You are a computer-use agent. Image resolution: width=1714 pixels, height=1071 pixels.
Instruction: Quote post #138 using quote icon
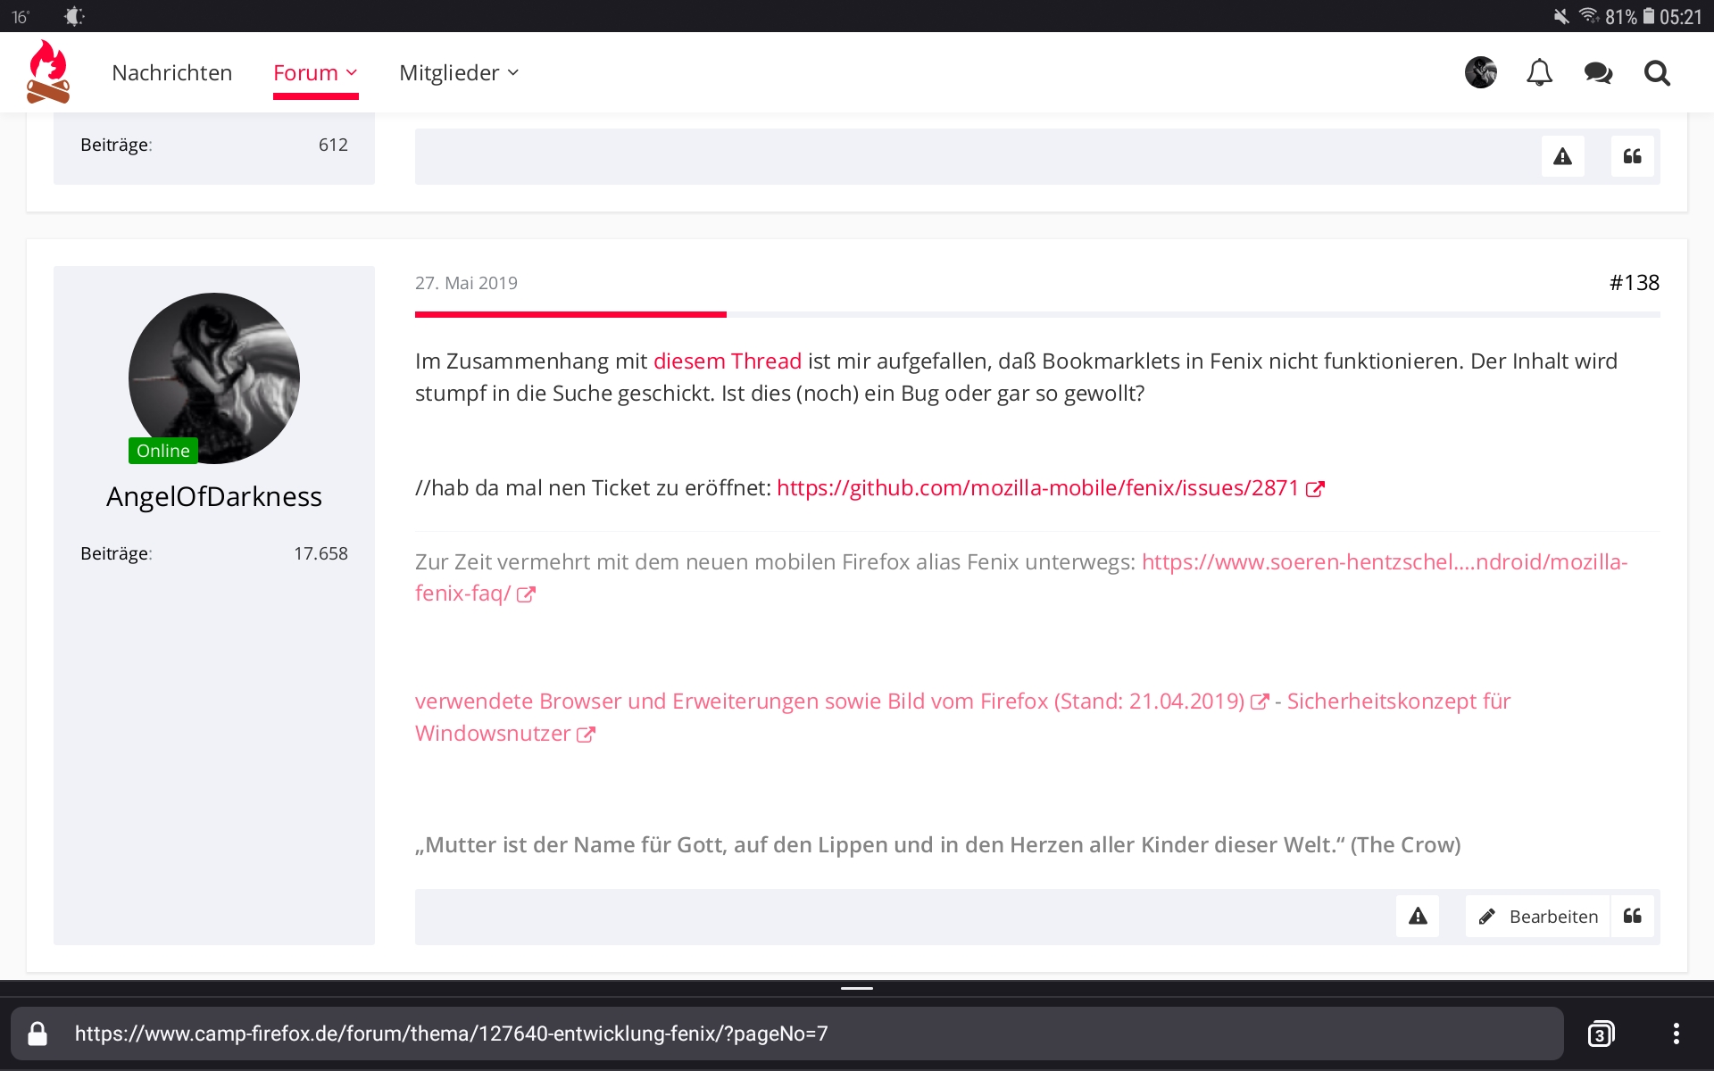click(1632, 916)
